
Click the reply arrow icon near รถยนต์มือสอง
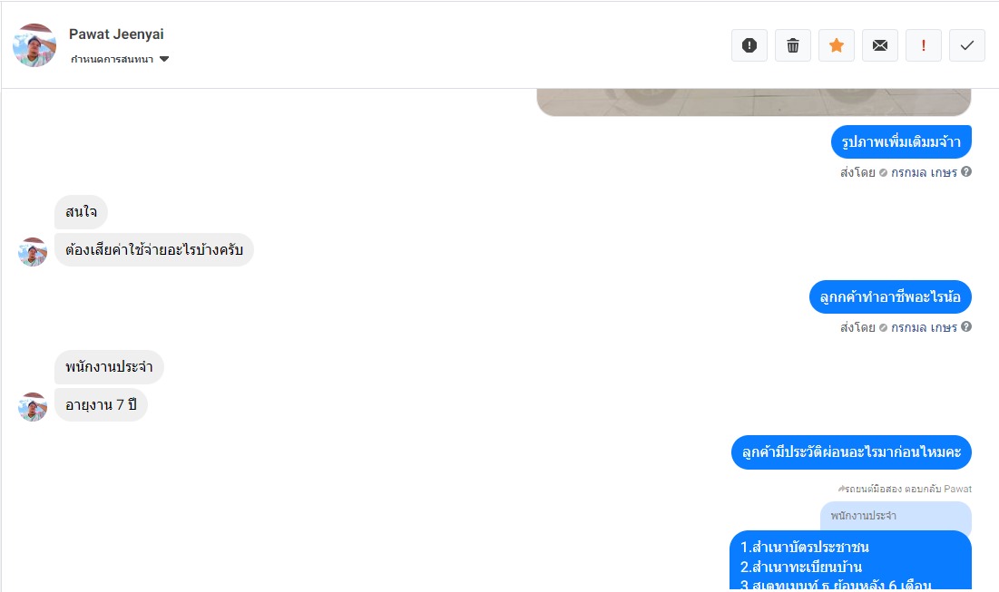tap(841, 489)
